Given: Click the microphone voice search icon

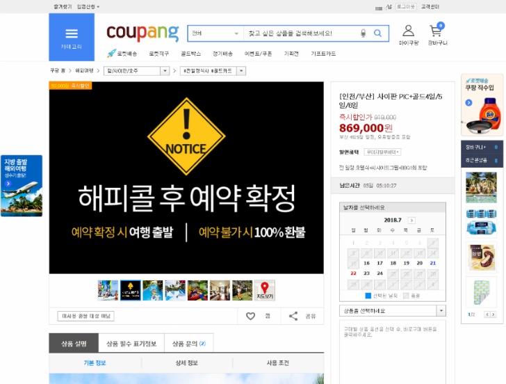Looking at the screenshot, I should point(363,33).
